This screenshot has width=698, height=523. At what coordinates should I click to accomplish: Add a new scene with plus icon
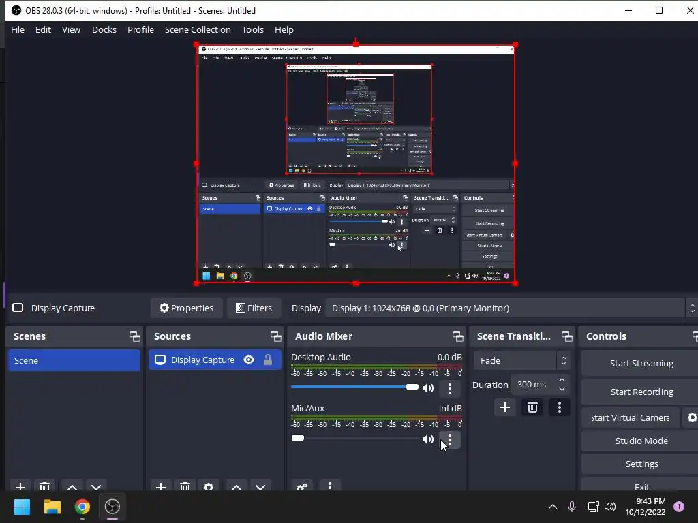20,486
